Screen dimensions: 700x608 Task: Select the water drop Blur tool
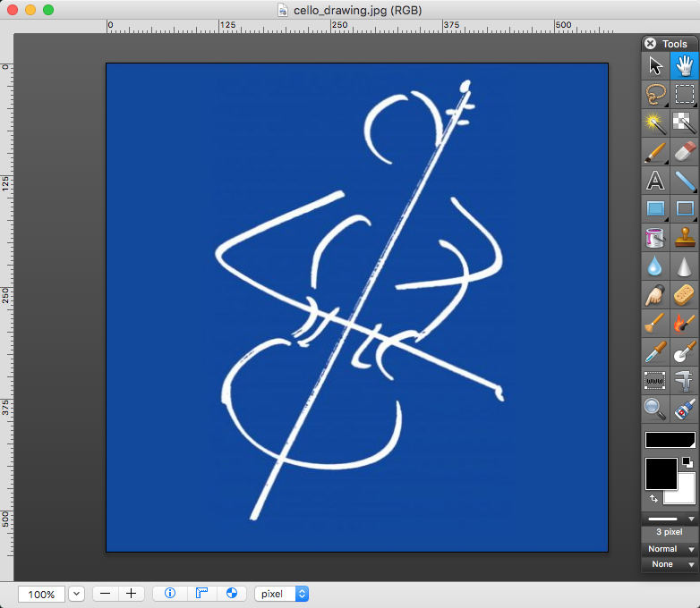coord(655,266)
